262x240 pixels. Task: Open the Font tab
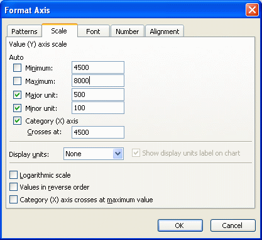click(x=93, y=31)
